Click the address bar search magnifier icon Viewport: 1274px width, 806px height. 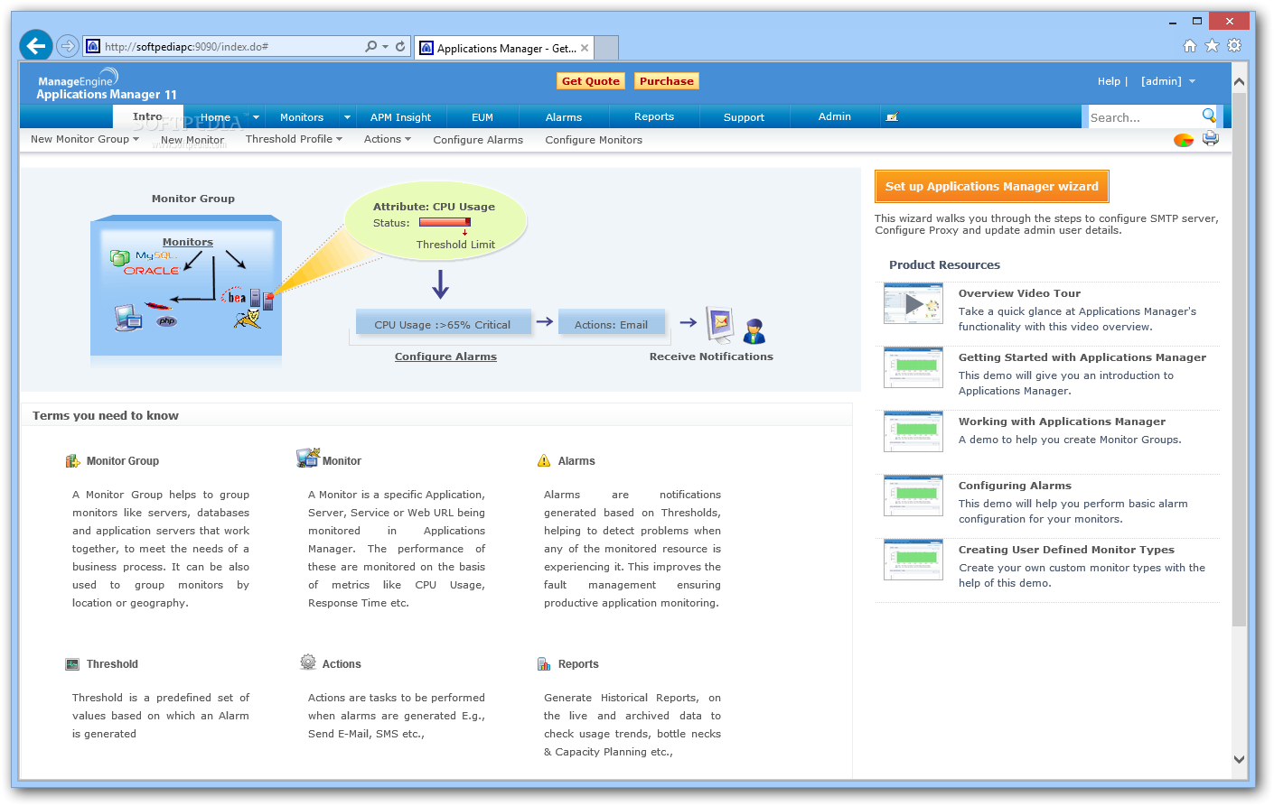coord(371,46)
